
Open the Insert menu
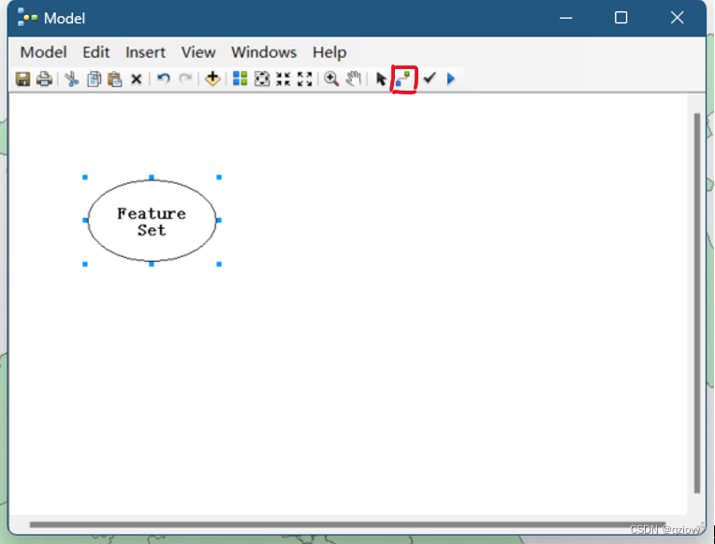click(145, 52)
